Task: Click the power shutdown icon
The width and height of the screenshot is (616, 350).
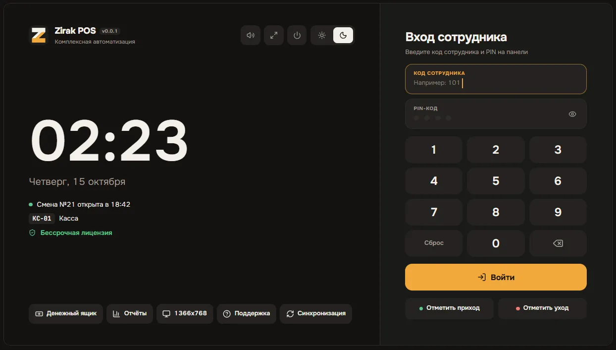Action: 297,35
